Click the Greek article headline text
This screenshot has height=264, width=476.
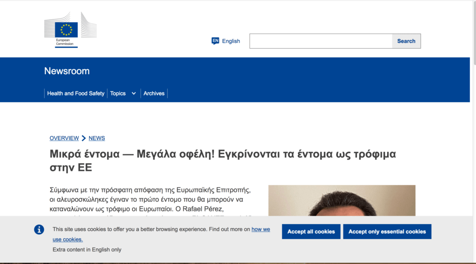tap(223, 161)
